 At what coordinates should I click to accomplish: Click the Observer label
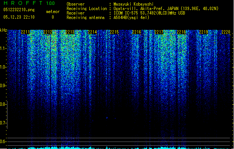pyautogui.click(x=76, y=4)
